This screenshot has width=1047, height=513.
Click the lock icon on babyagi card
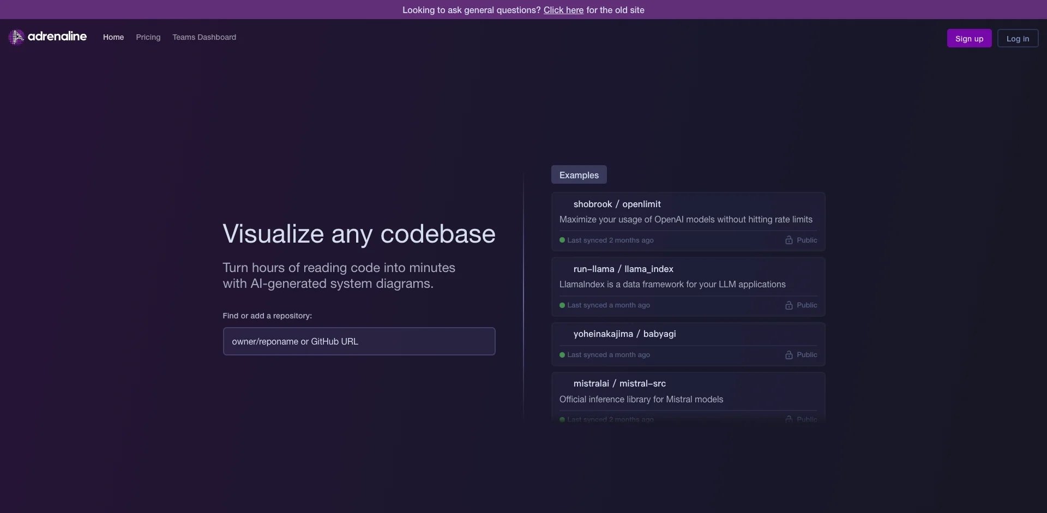pos(789,354)
